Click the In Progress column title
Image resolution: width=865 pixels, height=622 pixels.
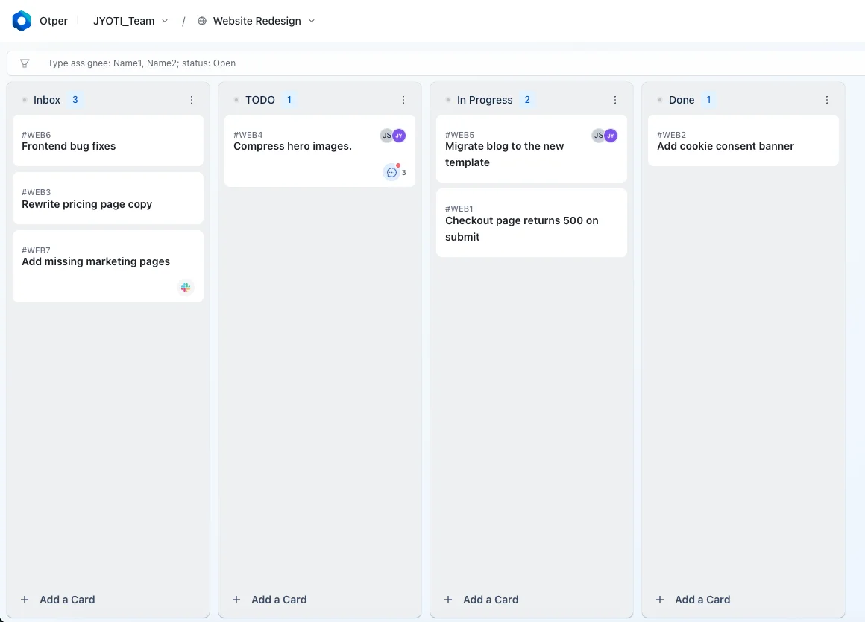click(x=485, y=100)
